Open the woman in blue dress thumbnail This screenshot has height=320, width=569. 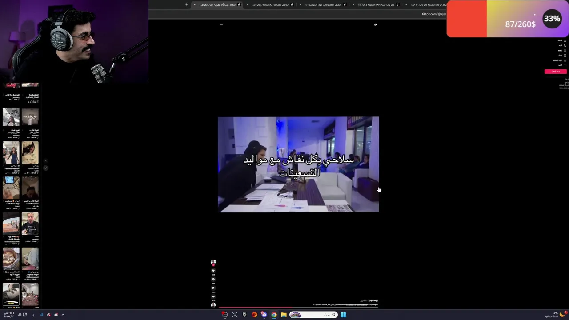pyautogui.click(x=11, y=153)
